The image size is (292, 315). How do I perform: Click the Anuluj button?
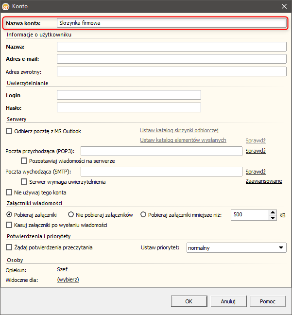point(228,301)
